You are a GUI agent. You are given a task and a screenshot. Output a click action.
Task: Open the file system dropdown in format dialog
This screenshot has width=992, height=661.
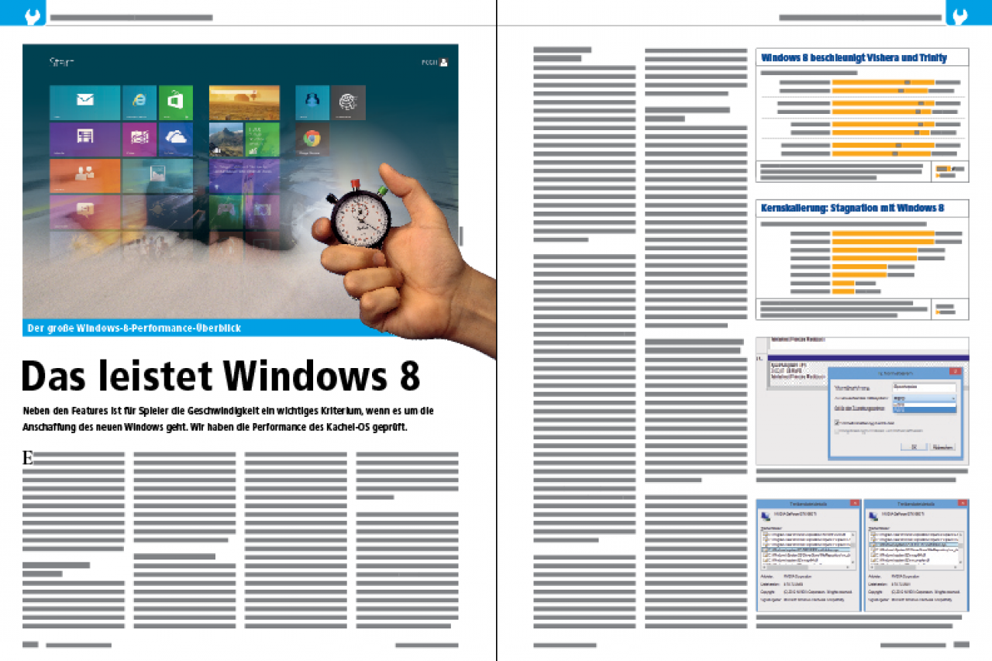coord(924,398)
